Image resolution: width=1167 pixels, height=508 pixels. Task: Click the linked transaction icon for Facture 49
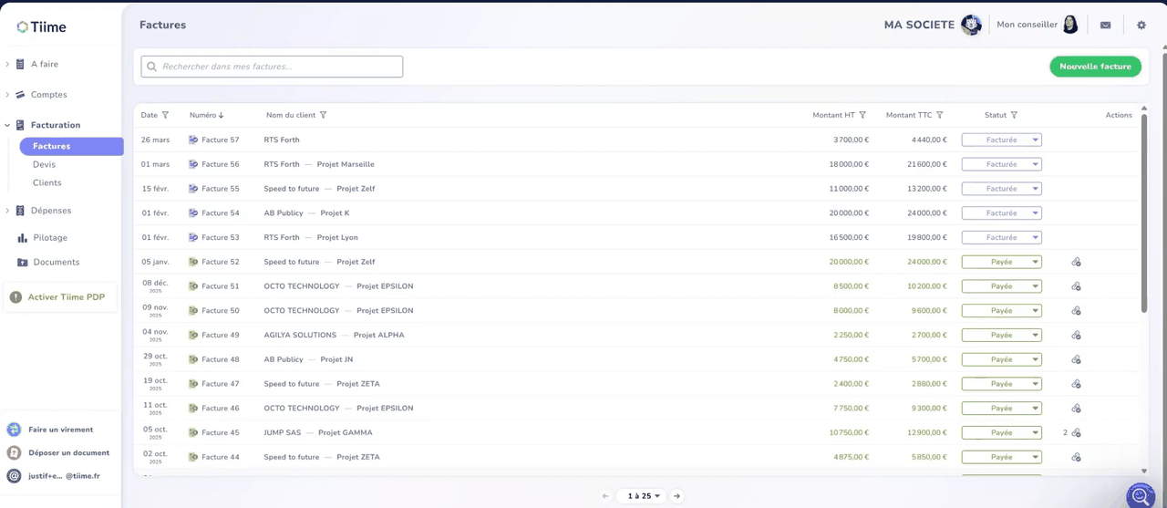tap(1077, 335)
